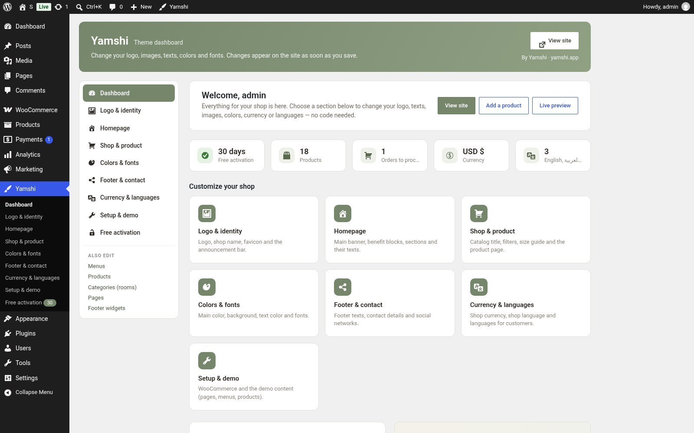Open Settings in the admin sidebar
694x433 pixels.
point(35,378)
